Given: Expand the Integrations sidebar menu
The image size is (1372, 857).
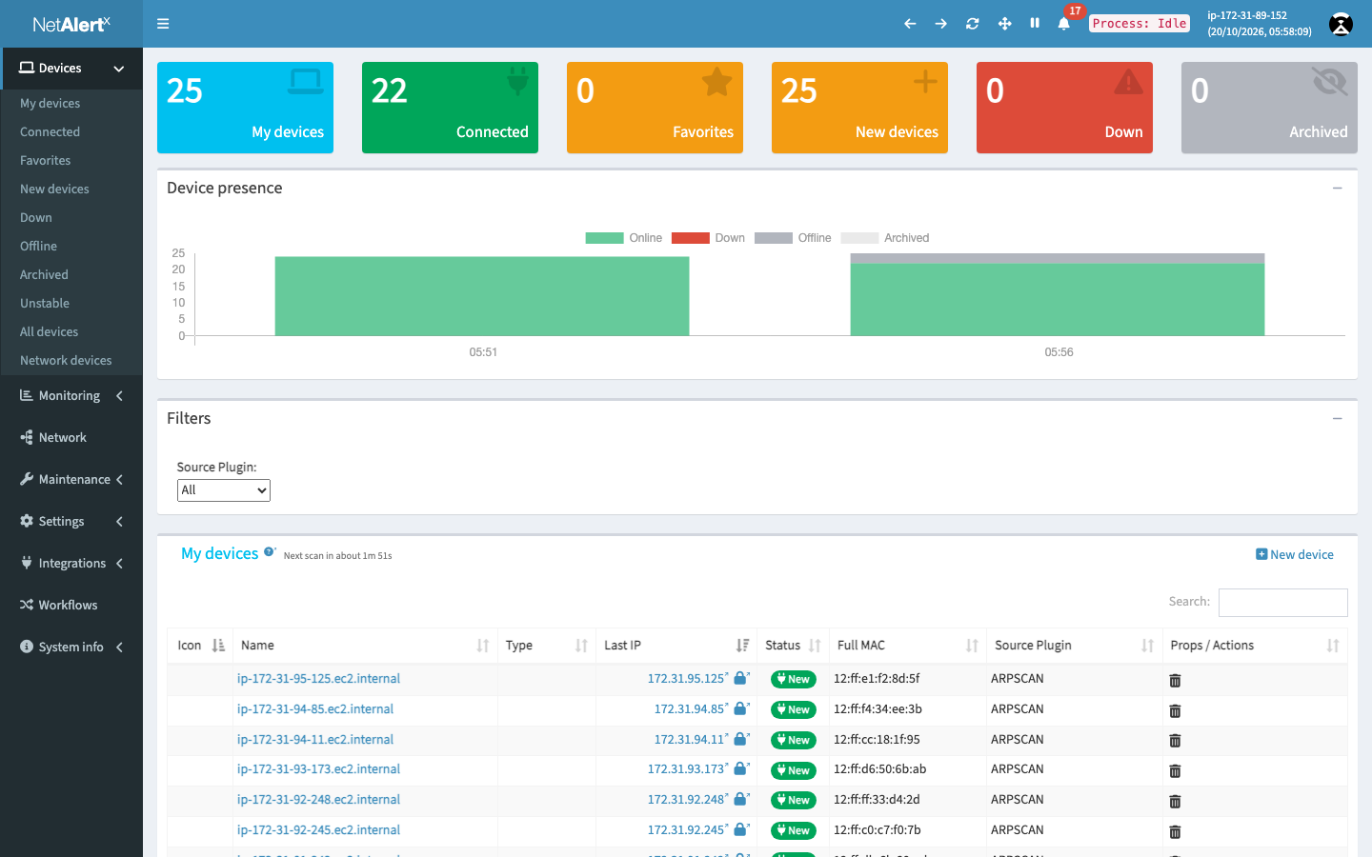Looking at the screenshot, I should [x=71, y=564].
